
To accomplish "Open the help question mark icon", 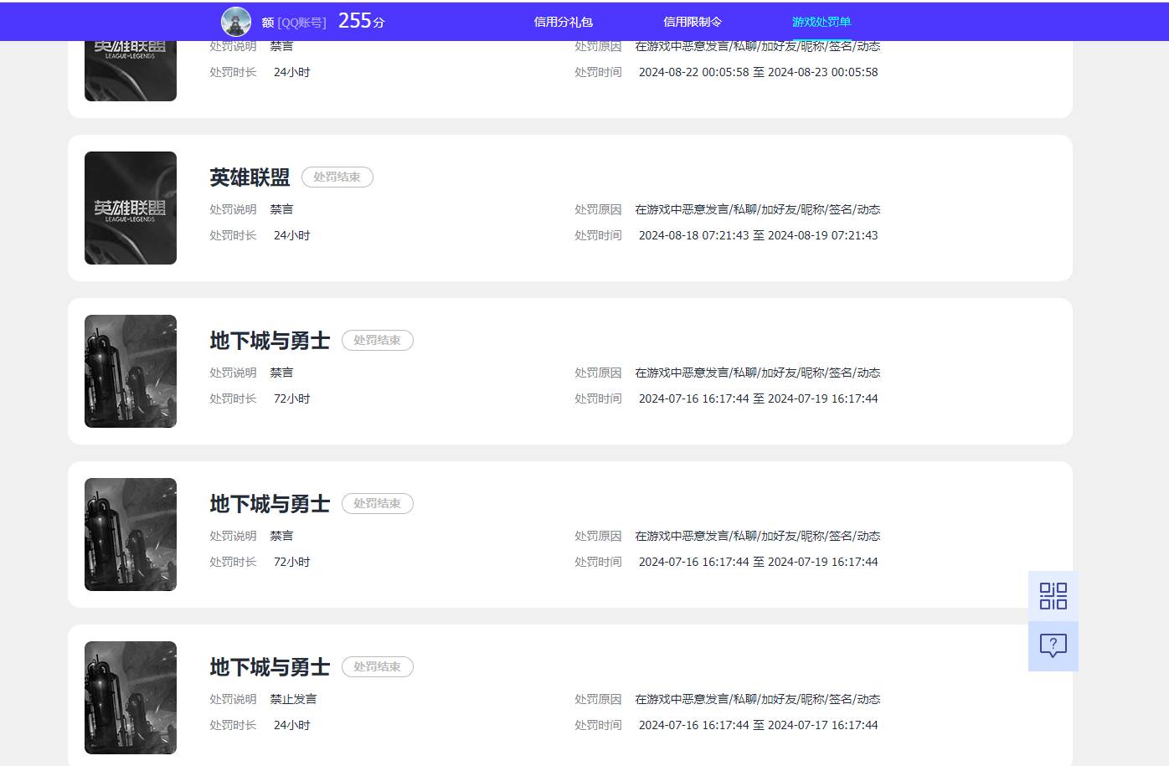I will coord(1053,645).
